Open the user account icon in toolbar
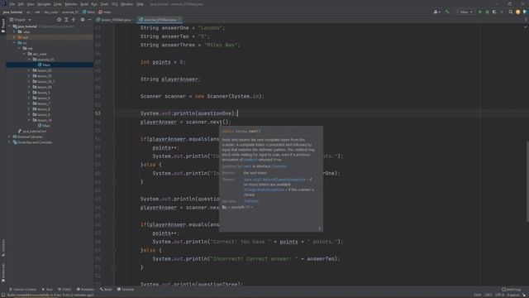The height and width of the screenshot is (298, 529). pyautogui.click(x=436, y=12)
